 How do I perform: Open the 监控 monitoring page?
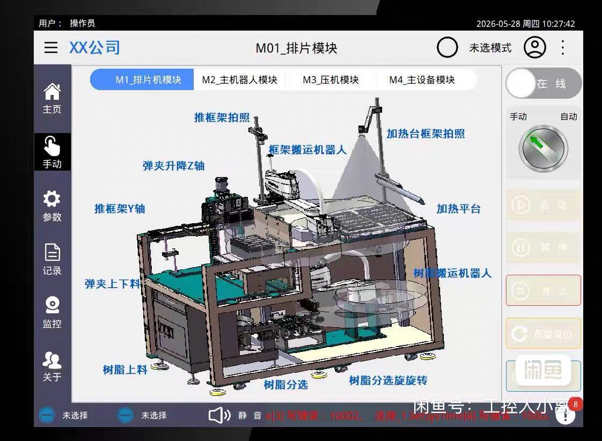click(52, 313)
